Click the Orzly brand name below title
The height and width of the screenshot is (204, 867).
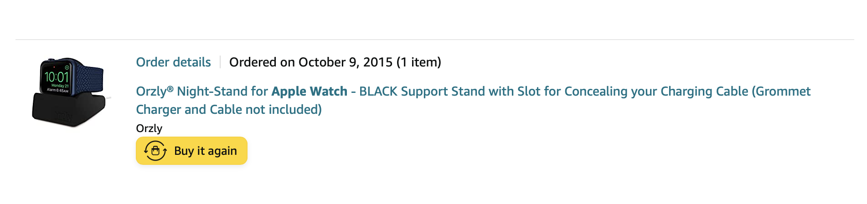[x=149, y=128]
